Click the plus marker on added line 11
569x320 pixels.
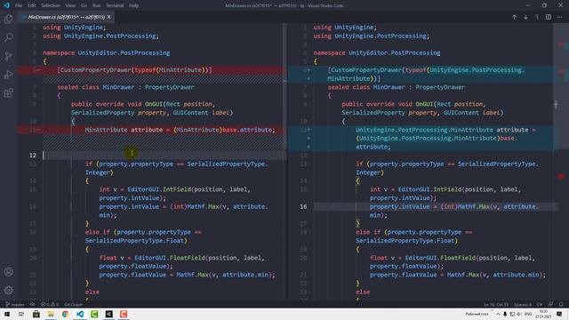click(309, 130)
